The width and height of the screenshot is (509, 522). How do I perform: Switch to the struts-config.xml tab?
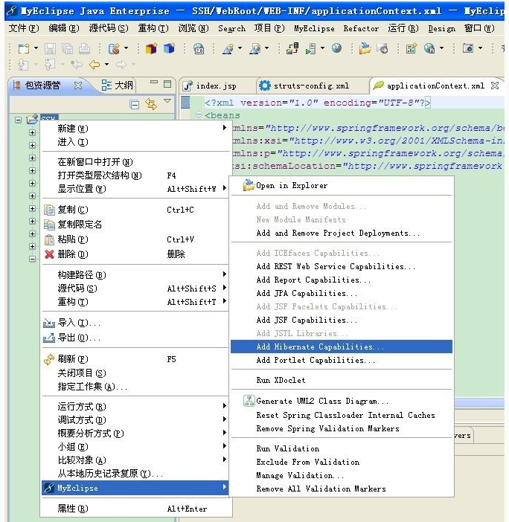[304, 86]
